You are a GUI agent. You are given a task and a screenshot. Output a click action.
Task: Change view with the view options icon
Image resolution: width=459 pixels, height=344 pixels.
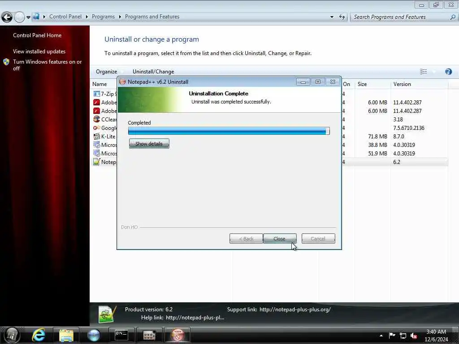pyautogui.click(x=423, y=72)
